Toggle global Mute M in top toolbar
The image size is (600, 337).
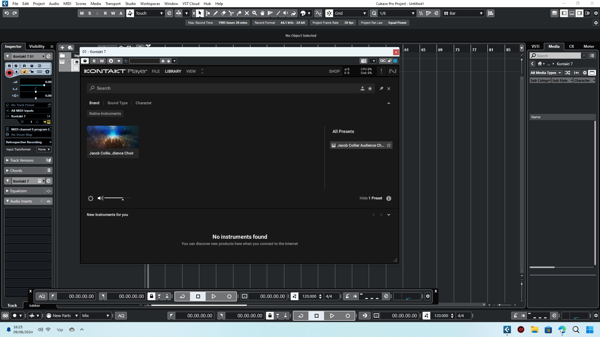click(x=82, y=13)
